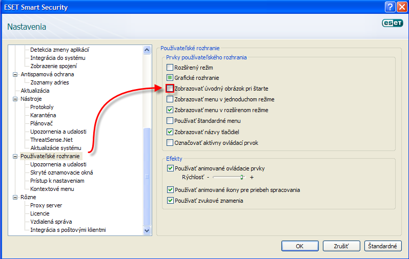Select Antispamová ochrana in tree
The image size is (409, 259).
coord(47,74)
